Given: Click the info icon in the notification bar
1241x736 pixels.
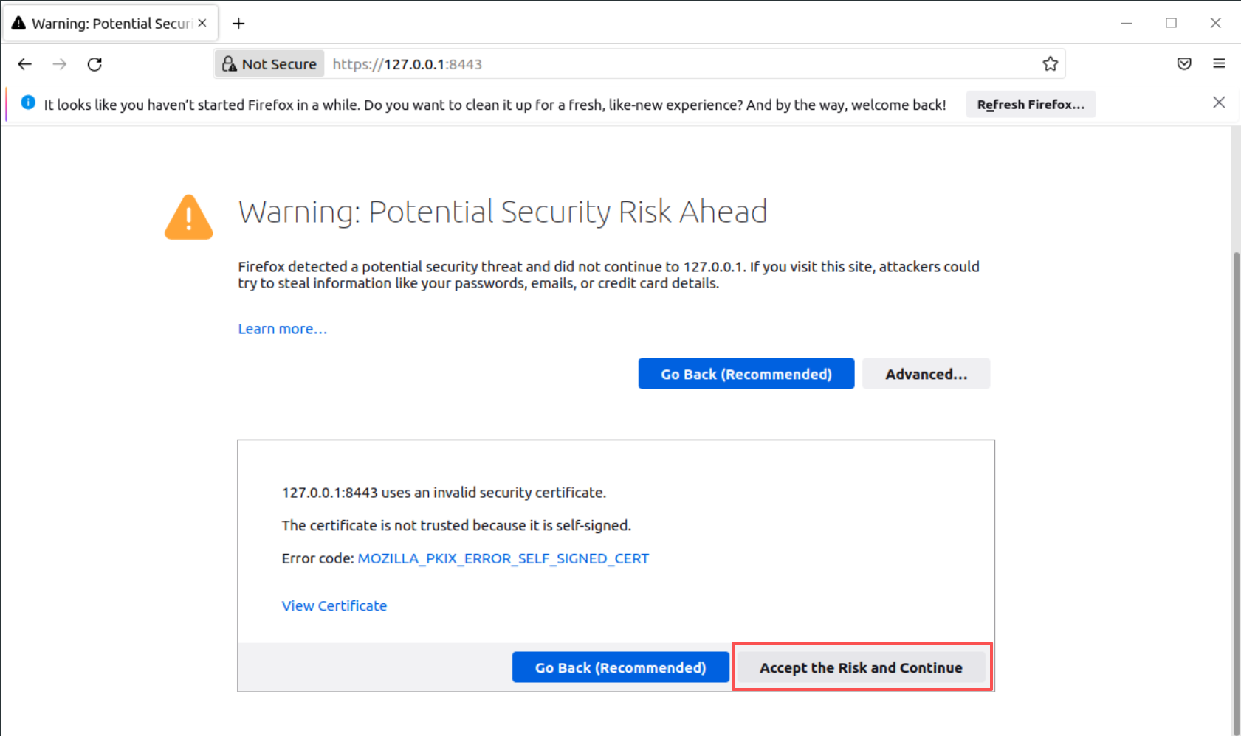Looking at the screenshot, I should 28,103.
